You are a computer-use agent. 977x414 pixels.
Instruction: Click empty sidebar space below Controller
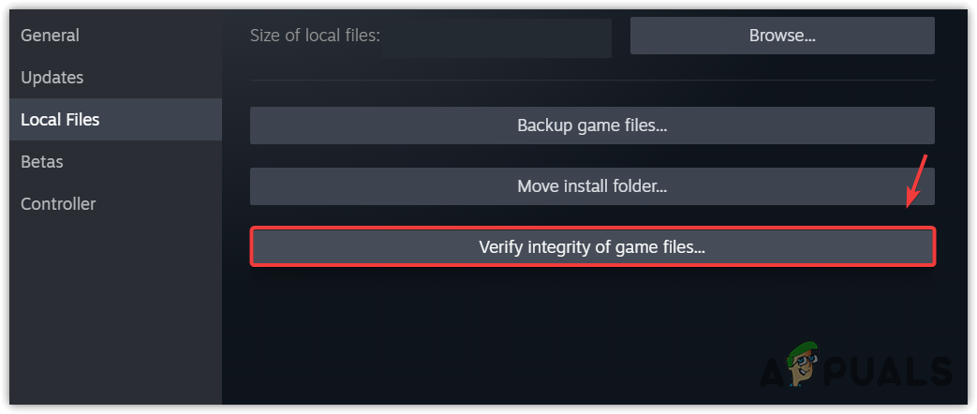(112, 309)
